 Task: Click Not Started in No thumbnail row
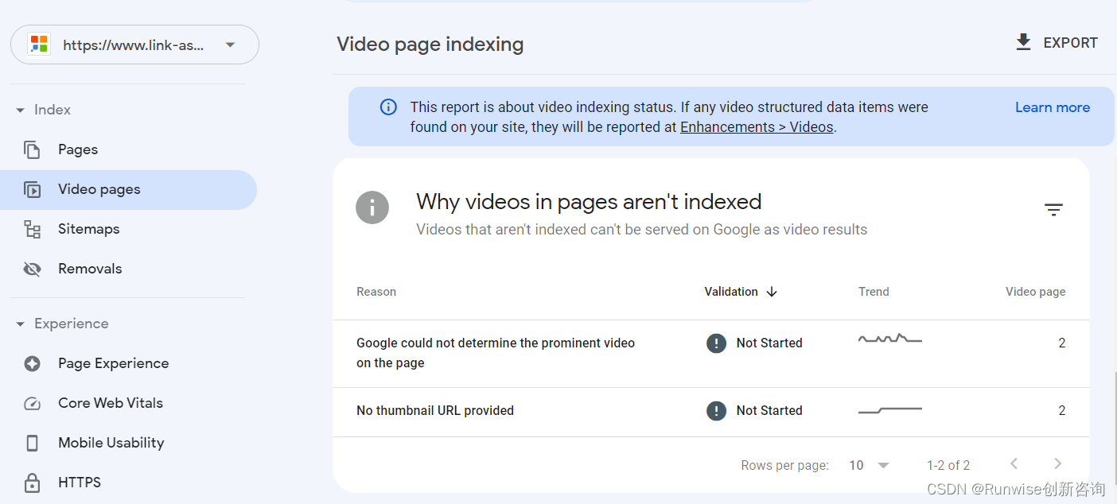pos(769,411)
